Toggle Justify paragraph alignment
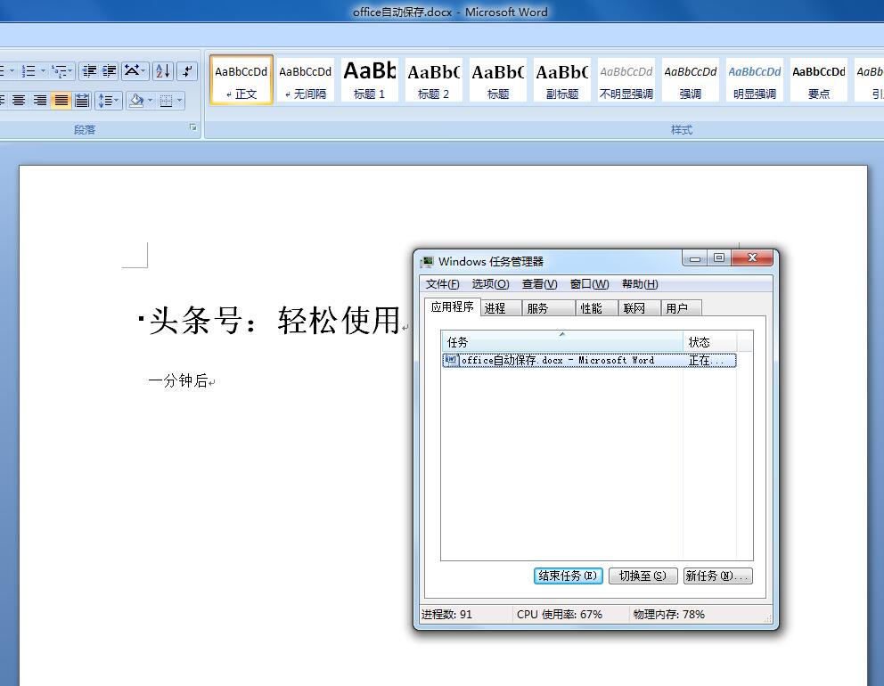Screen dimensions: 884x686 pos(60,100)
